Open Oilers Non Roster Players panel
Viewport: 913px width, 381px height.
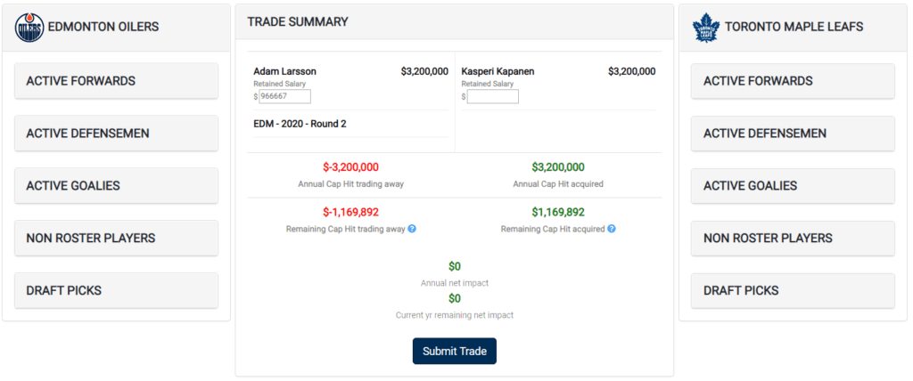pyautogui.click(x=116, y=239)
